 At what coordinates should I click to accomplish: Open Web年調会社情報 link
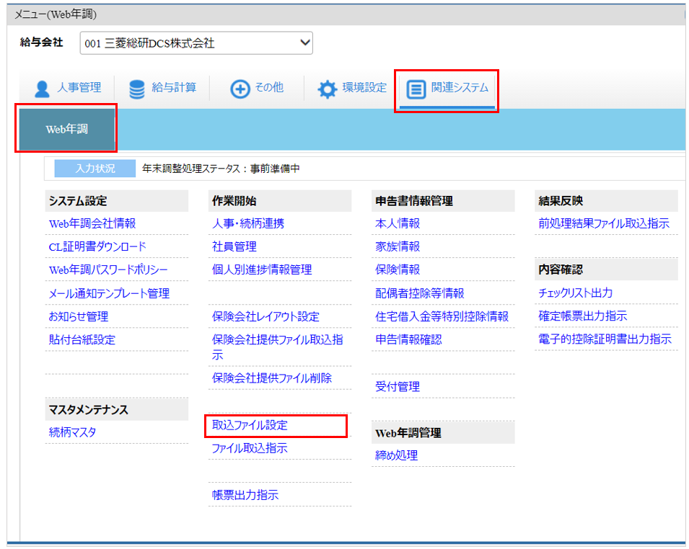click(x=92, y=223)
